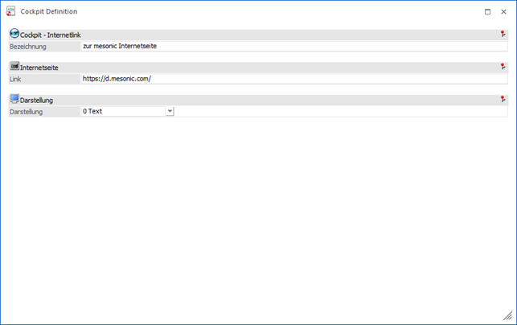Open the Darstellung dropdown arrow
The height and width of the screenshot is (325, 517).
click(170, 112)
